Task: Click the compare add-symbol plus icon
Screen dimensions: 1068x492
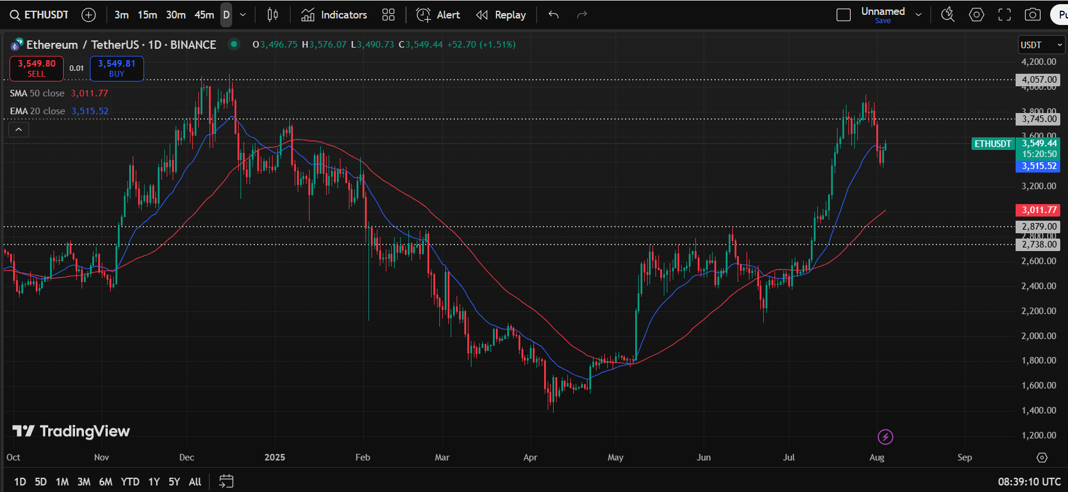Action: pyautogui.click(x=89, y=15)
